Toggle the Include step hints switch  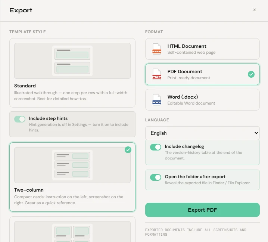click(x=20, y=119)
